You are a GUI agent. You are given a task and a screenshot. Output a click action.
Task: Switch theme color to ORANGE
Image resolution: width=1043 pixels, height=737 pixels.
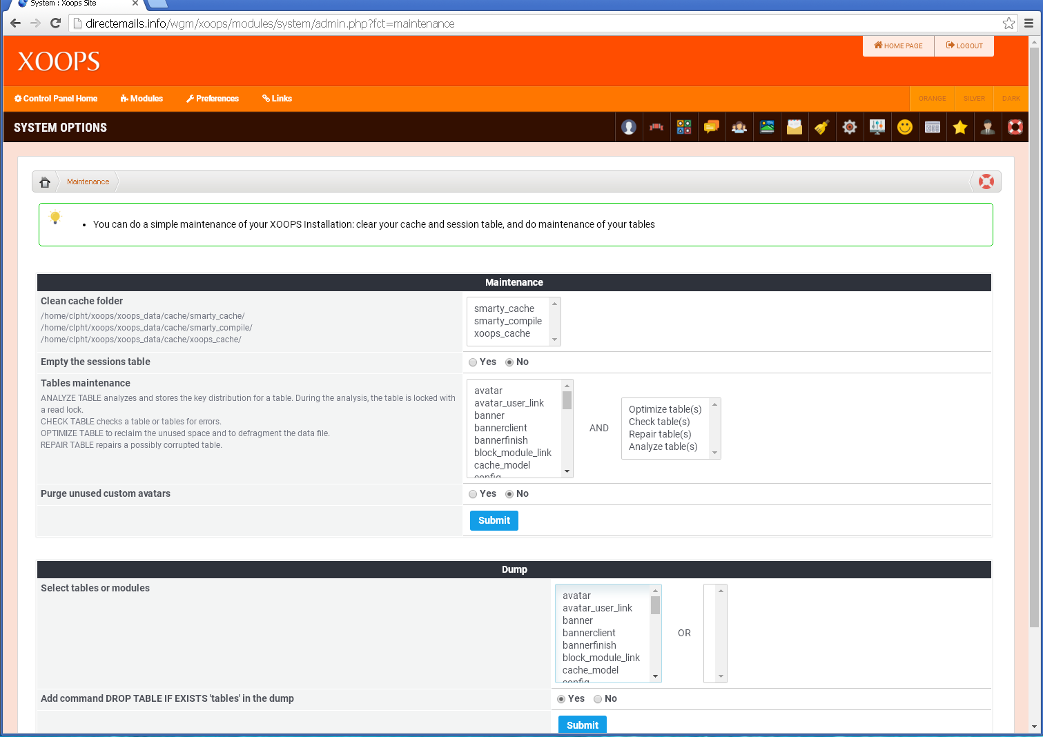click(x=932, y=99)
